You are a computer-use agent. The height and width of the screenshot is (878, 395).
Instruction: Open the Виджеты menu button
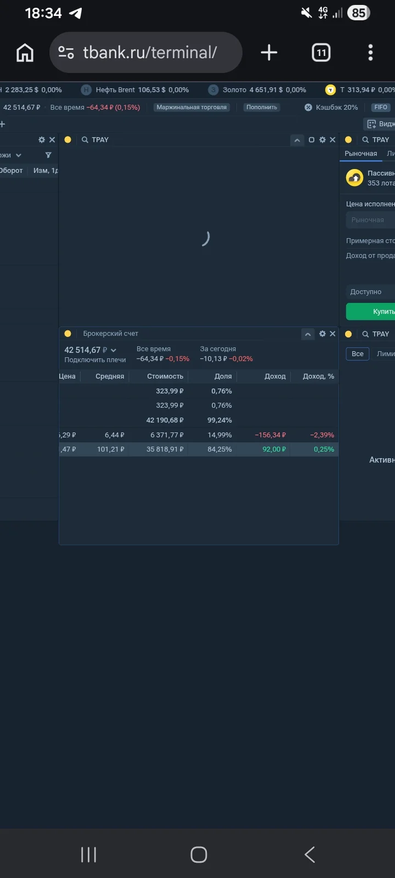point(380,124)
